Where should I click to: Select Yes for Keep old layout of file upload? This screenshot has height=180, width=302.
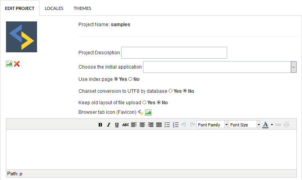(x=145, y=102)
